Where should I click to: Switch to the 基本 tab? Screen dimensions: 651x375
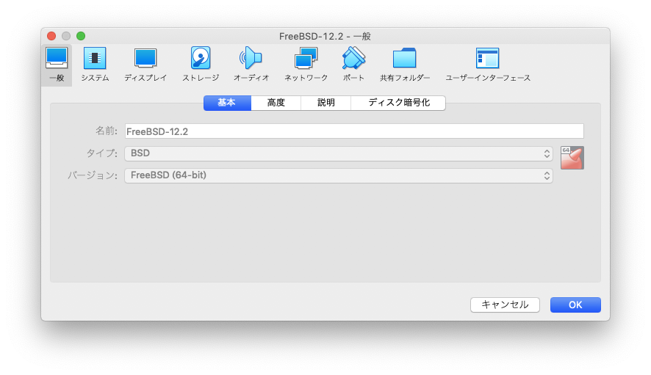[227, 103]
